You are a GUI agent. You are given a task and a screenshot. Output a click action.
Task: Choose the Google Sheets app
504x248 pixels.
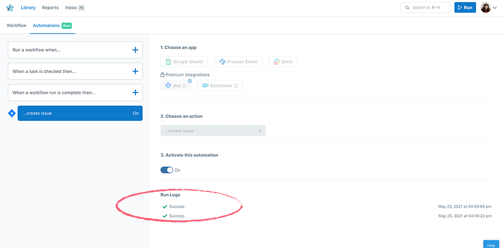point(184,61)
